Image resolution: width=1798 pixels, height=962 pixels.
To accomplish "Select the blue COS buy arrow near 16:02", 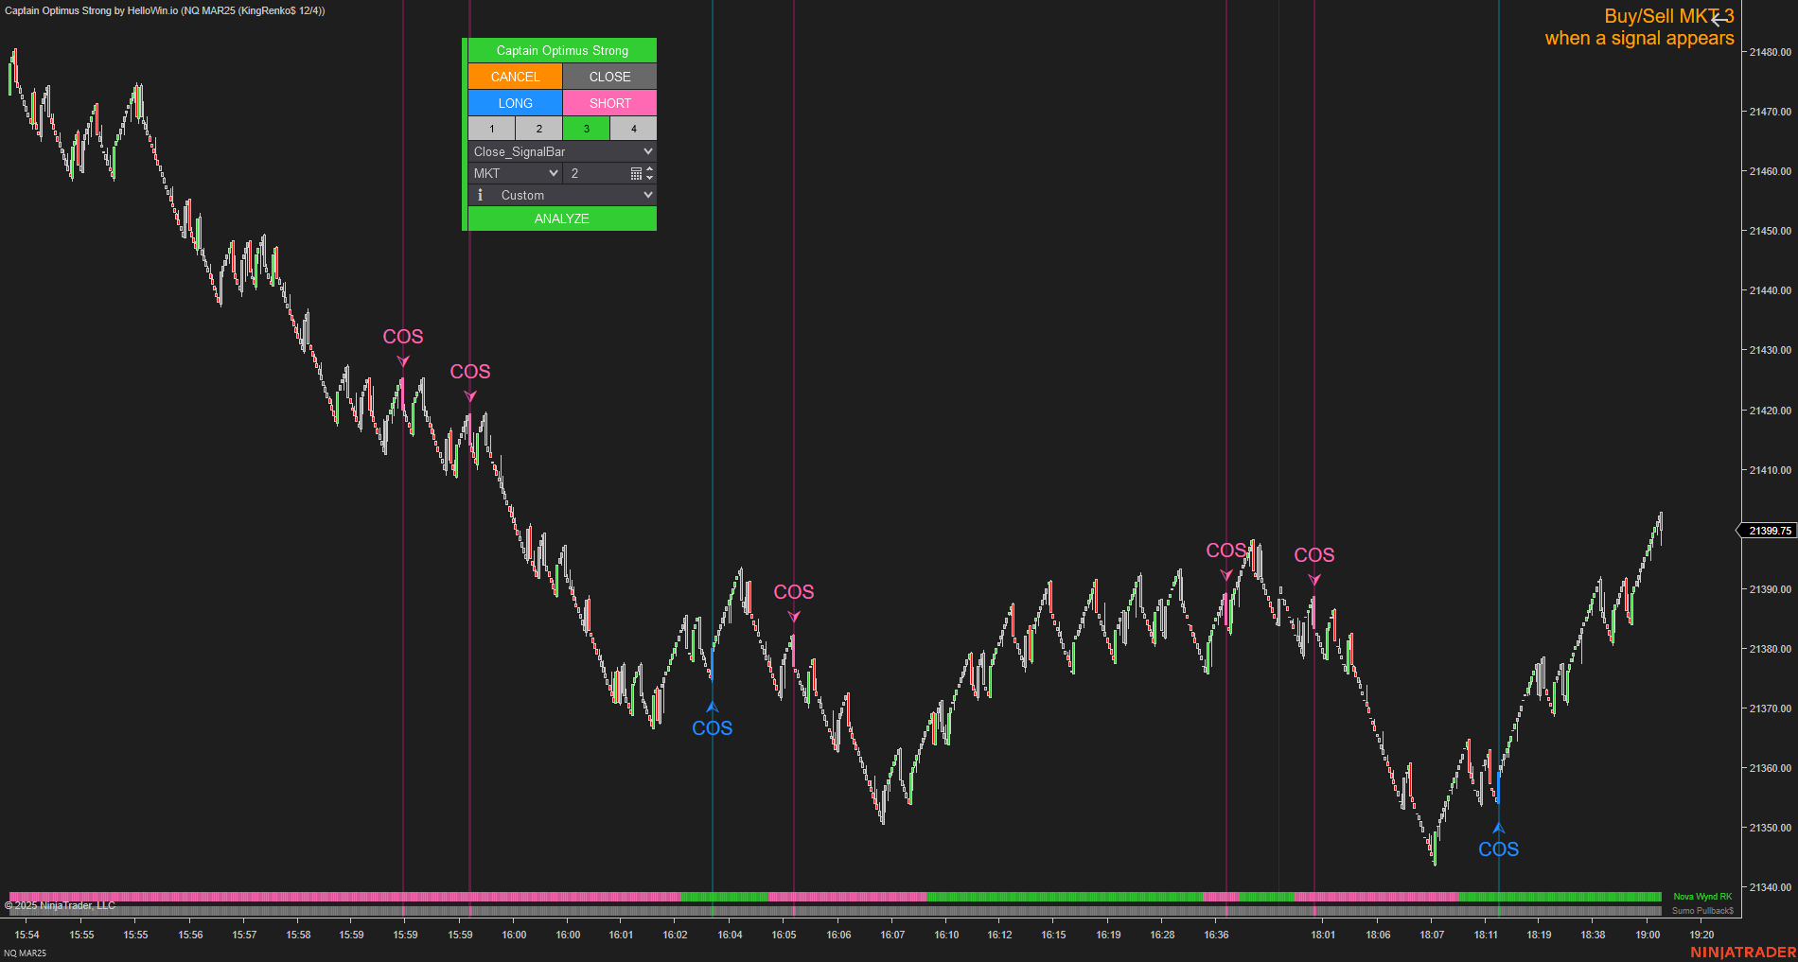I will pos(713,705).
